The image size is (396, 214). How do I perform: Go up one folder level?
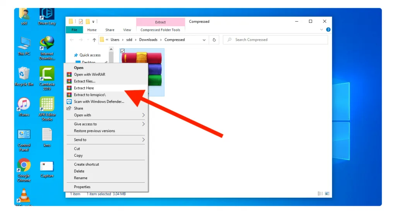click(x=94, y=40)
